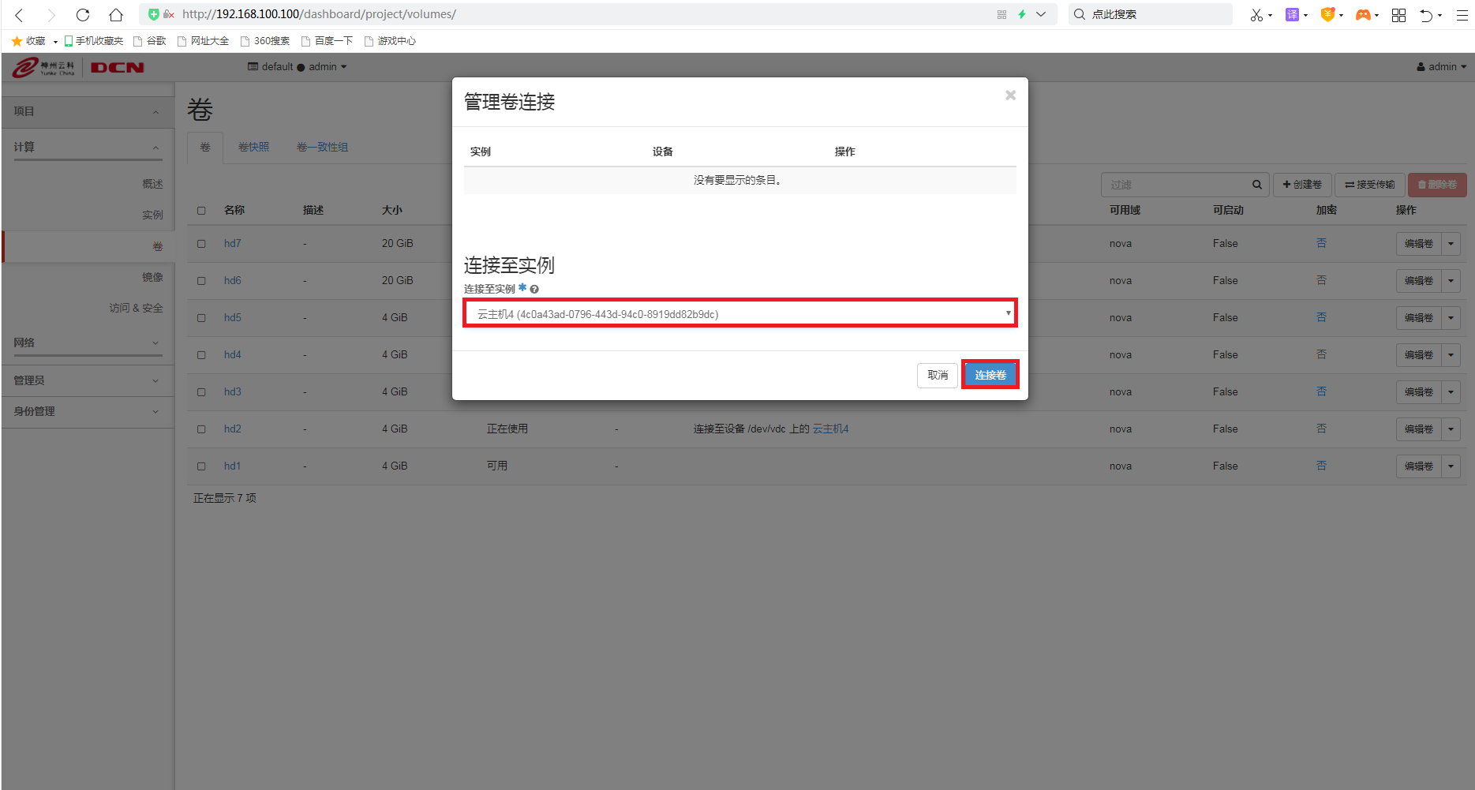Confirm attachment with the 连接卷 button
1475x790 pixels.
point(990,375)
